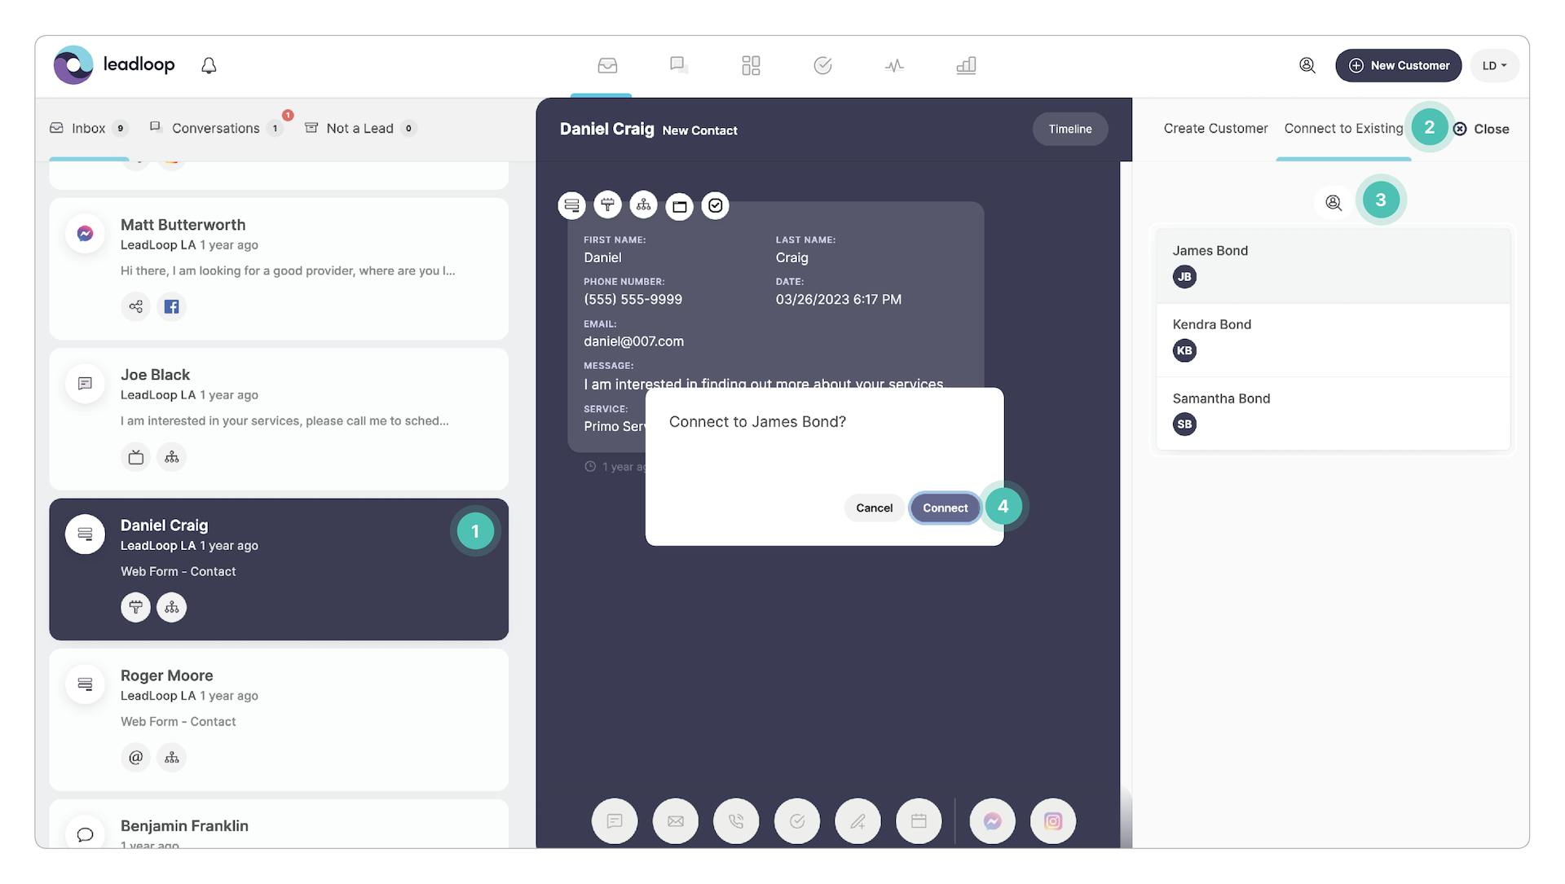Open the reports bar chart icon
Viewport: 1565px width, 884px height.
click(x=966, y=65)
